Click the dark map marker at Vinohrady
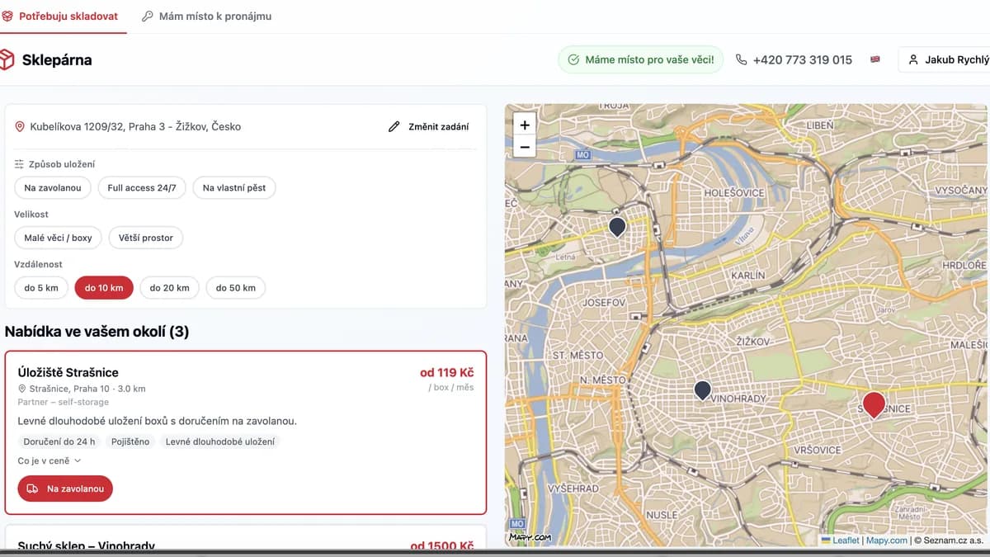The height and width of the screenshot is (557, 990). [x=702, y=390]
